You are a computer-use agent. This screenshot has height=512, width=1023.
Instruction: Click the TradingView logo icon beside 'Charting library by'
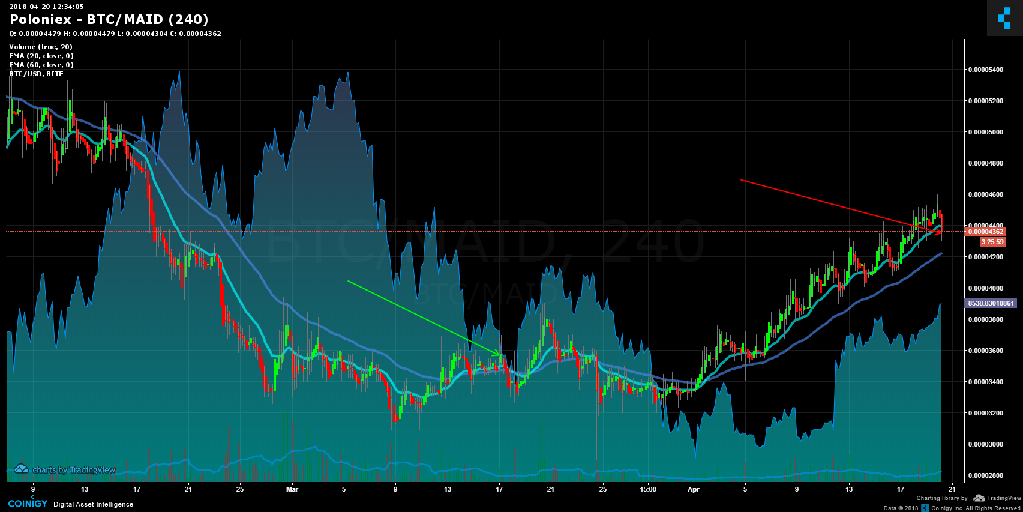click(979, 498)
